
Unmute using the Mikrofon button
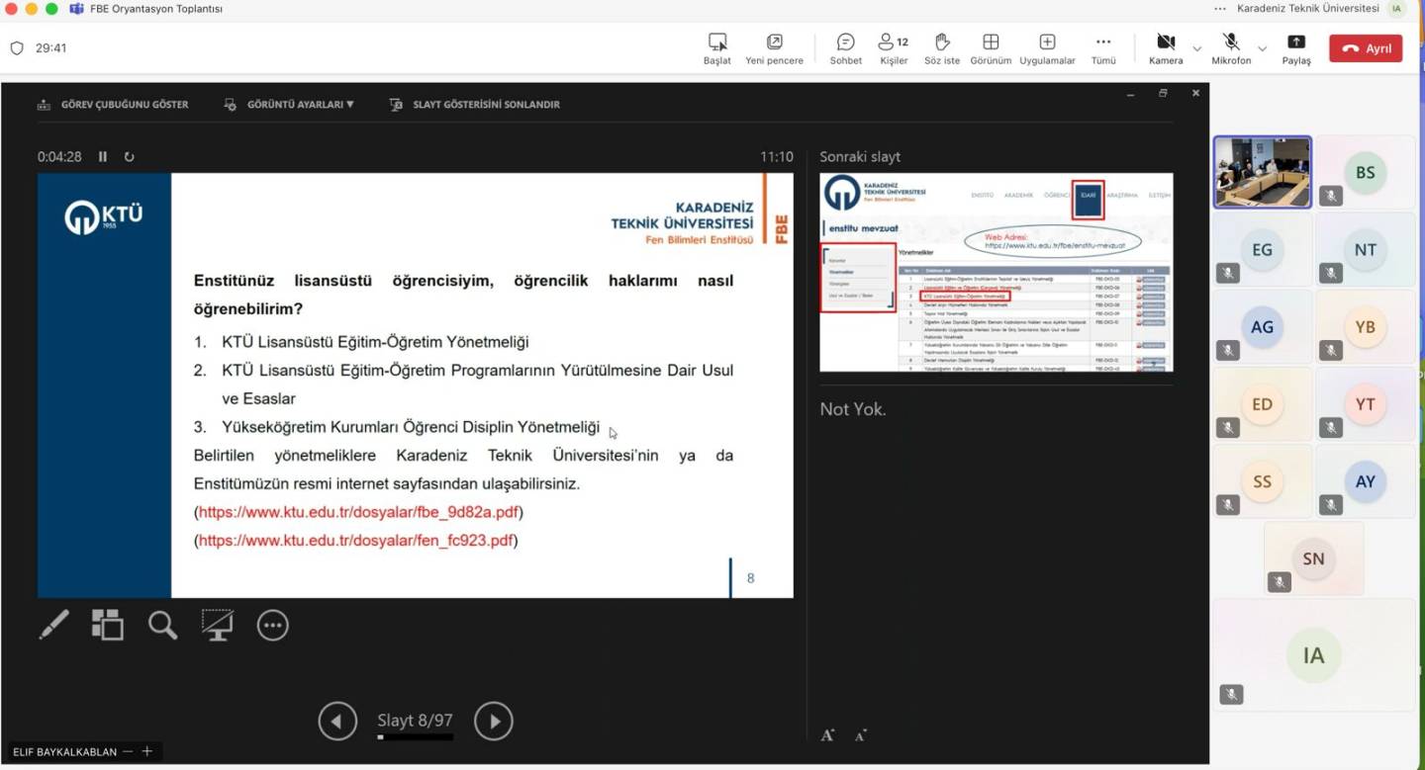point(1231,48)
